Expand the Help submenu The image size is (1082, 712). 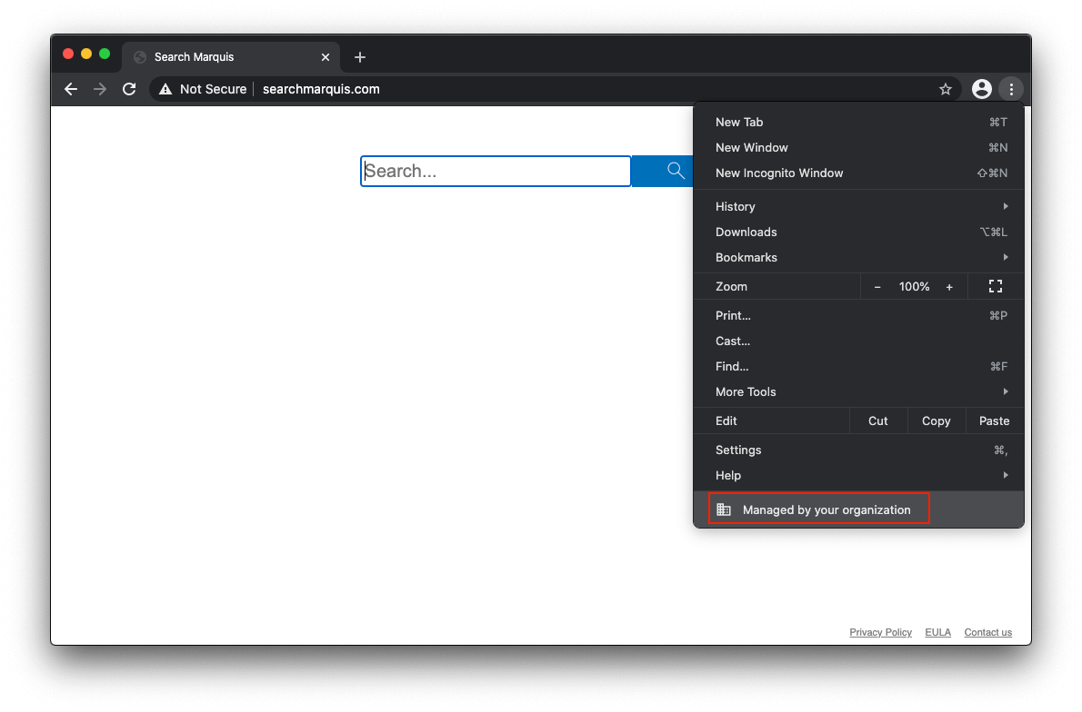coord(858,476)
